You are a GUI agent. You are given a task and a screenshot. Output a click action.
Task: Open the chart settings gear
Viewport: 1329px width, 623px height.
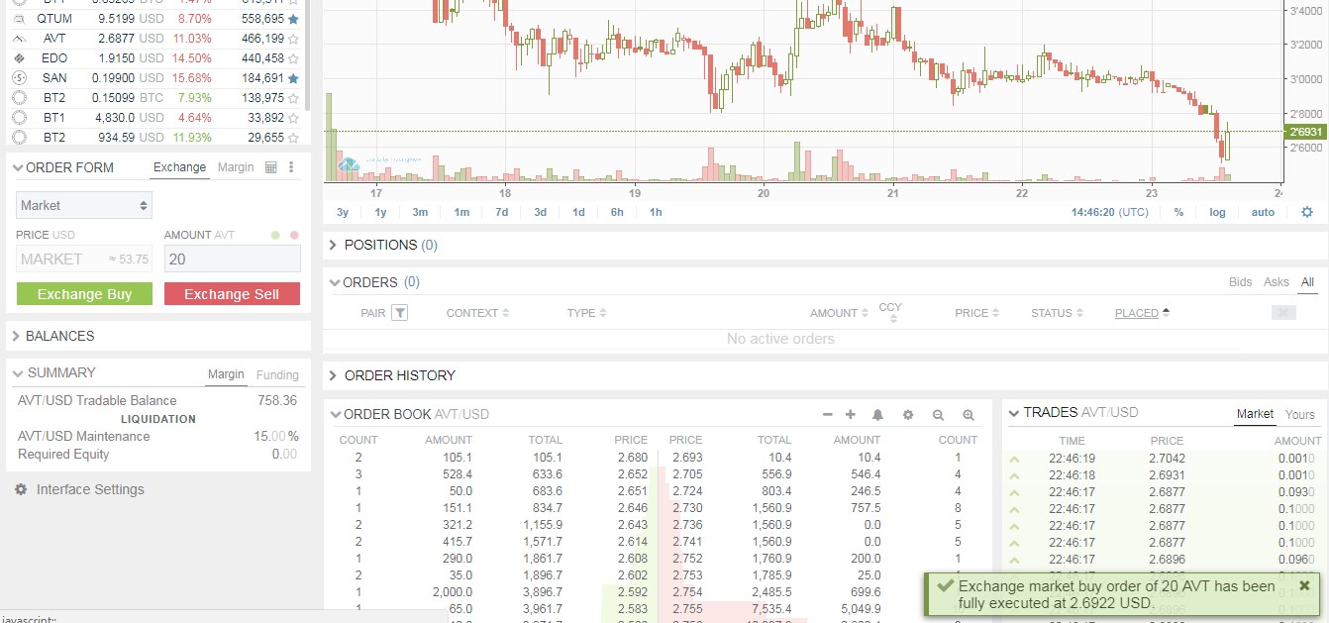pyautogui.click(x=1307, y=211)
